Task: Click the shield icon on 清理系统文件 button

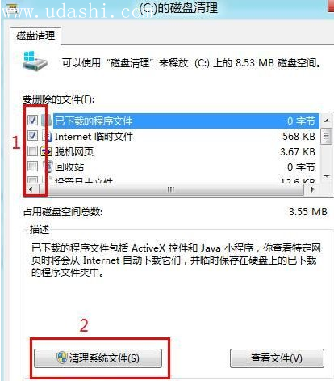Action: coord(62,358)
